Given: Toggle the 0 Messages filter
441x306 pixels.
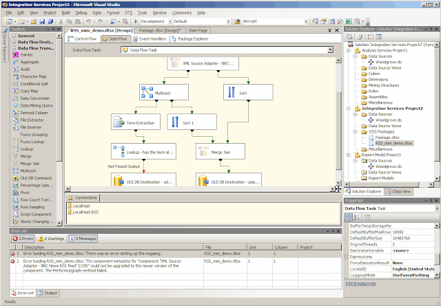Looking at the screenshot, I should coord(83,239).
